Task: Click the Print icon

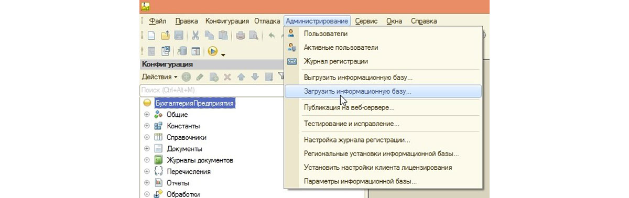Action: point(241,36)
